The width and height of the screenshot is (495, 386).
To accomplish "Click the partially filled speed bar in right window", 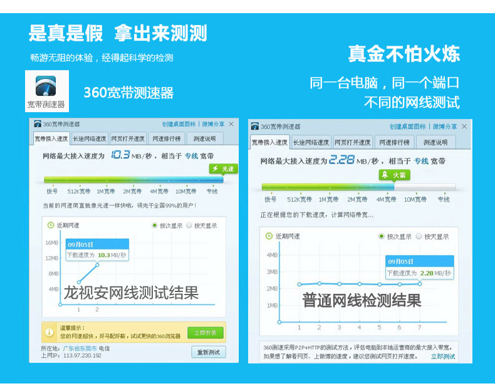I will [358, 187].
